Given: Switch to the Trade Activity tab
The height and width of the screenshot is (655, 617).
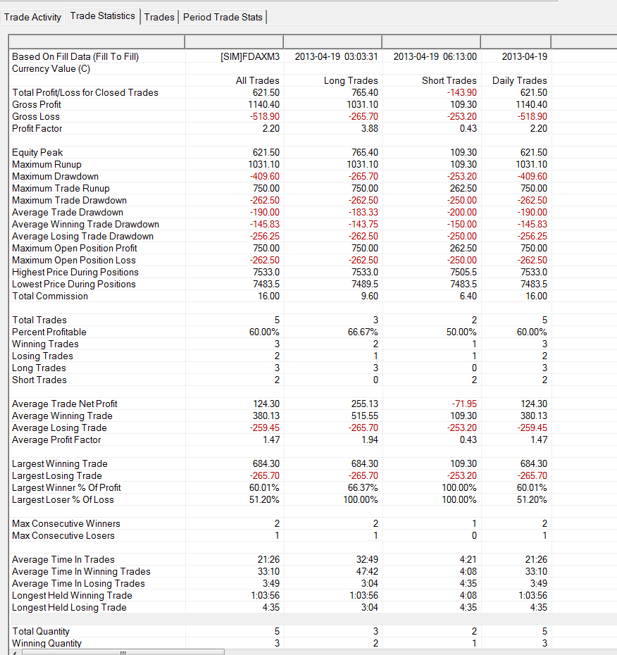Looking at the screenshot, I should tap(32, 17).
